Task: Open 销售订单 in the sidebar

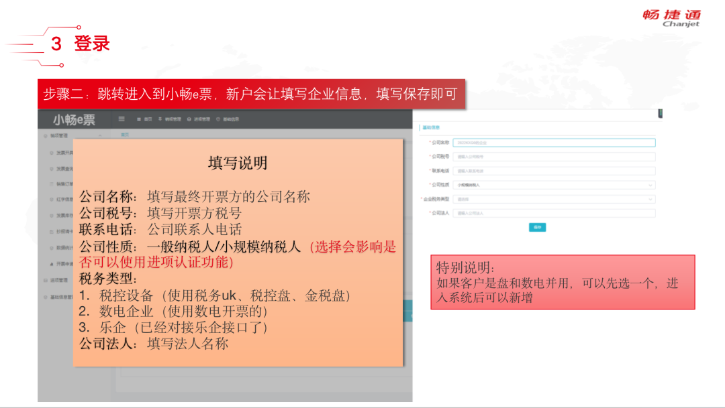Action: 62,184
